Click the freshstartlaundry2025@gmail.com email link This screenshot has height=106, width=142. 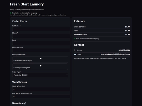pyautogui.click(x=115, y=54)
